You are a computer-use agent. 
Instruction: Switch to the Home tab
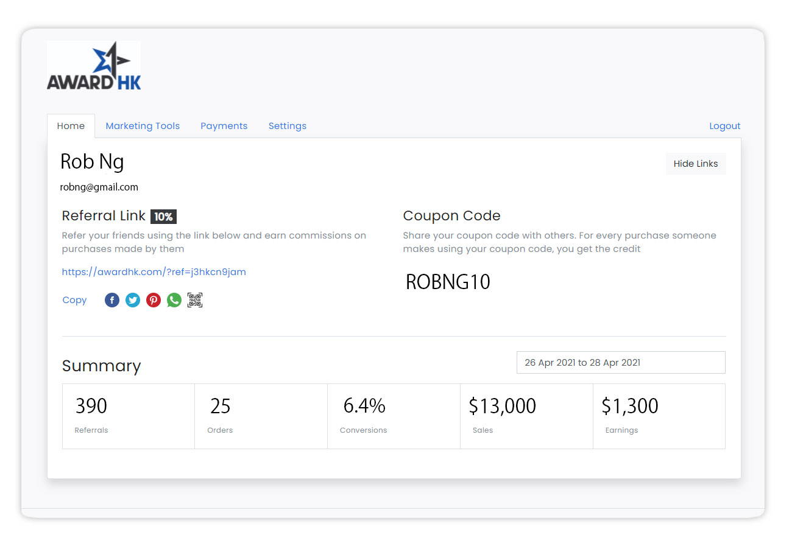(x=71, y=126)
